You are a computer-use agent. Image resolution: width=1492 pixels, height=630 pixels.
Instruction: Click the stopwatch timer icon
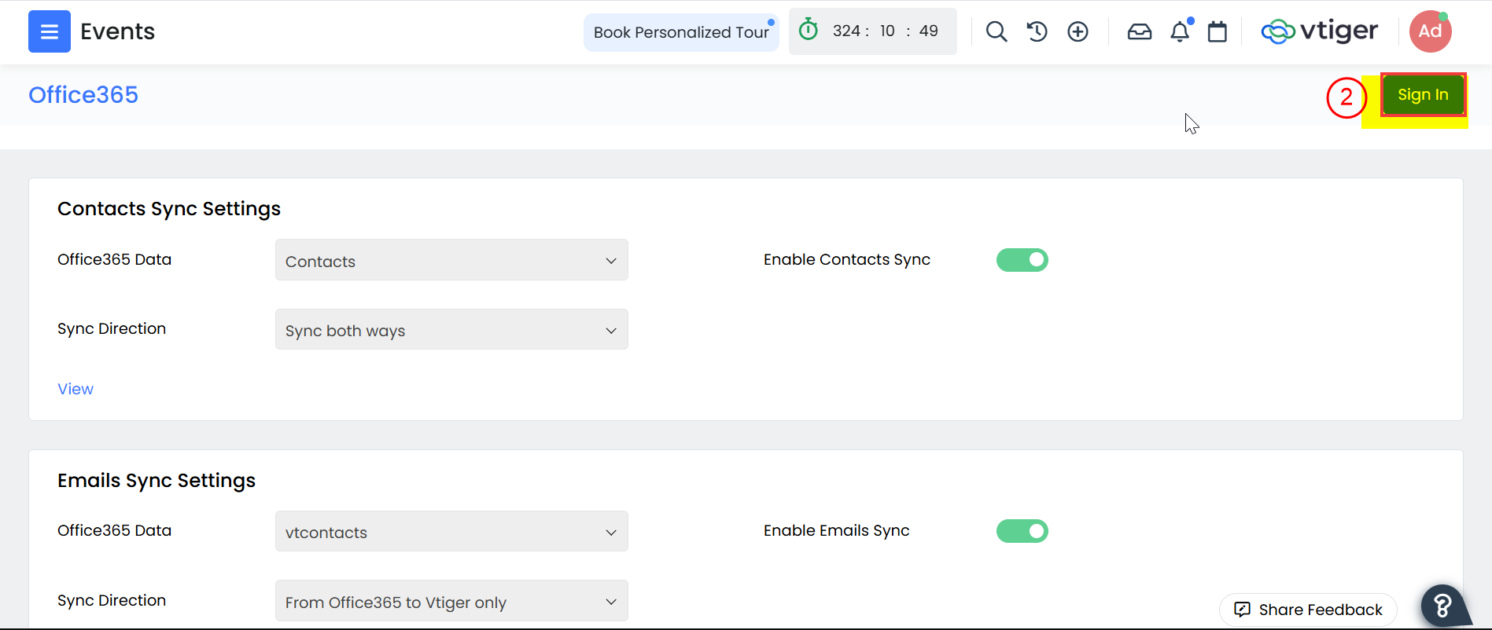pyautogui.click(x=809, y=31)
